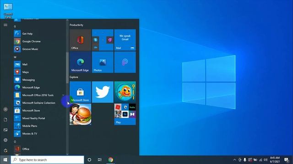Screen dimensions: 293x164
Task: Jump to letter G section header
Action: (x=15, y=26)
